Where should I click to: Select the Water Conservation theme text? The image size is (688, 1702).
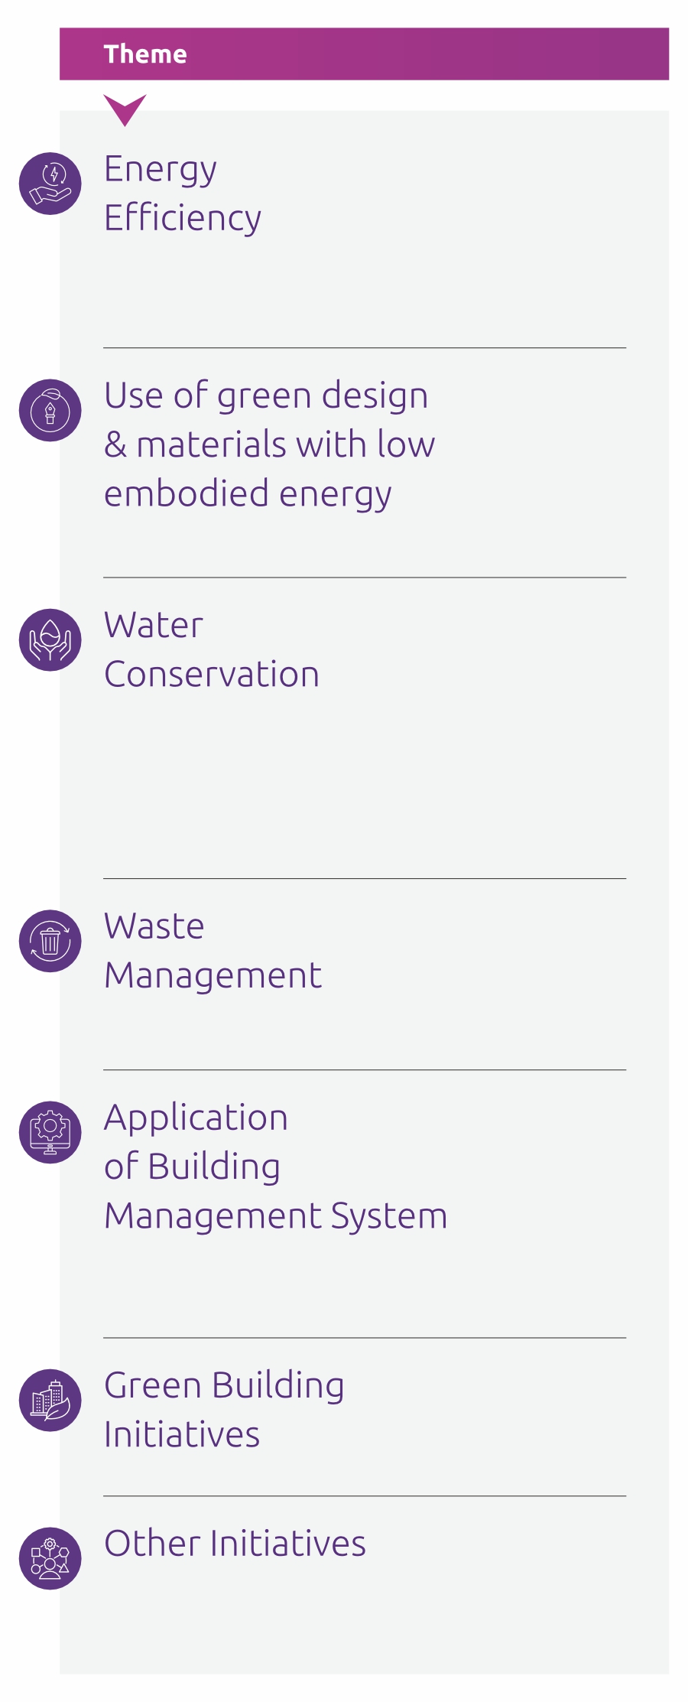tap(211, 649)
